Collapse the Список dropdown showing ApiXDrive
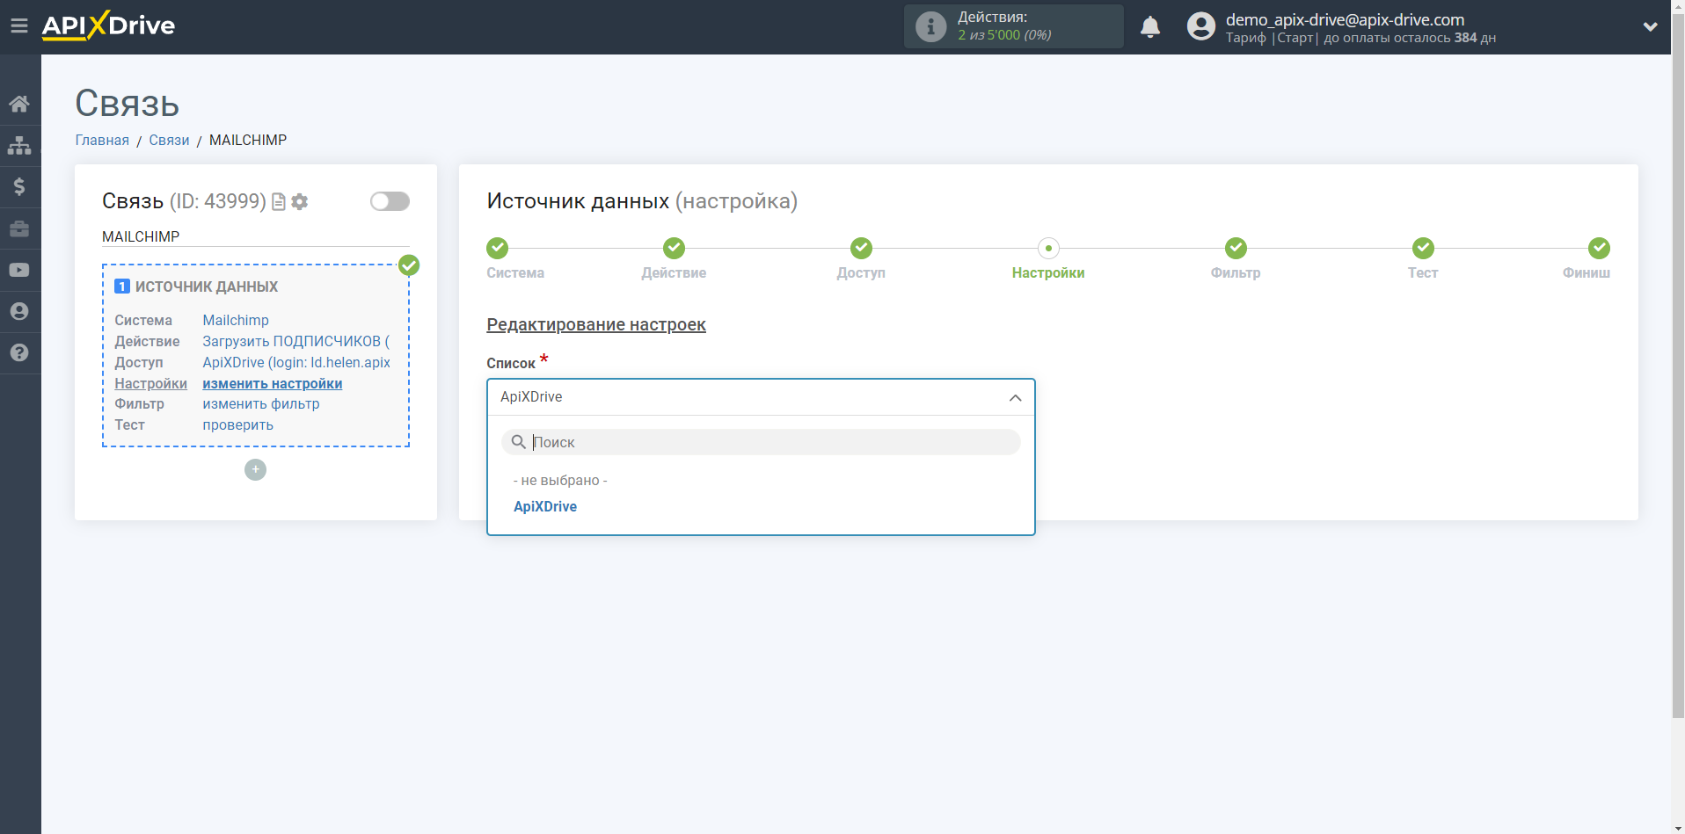Screen dimensions: 1685x834 761,397
